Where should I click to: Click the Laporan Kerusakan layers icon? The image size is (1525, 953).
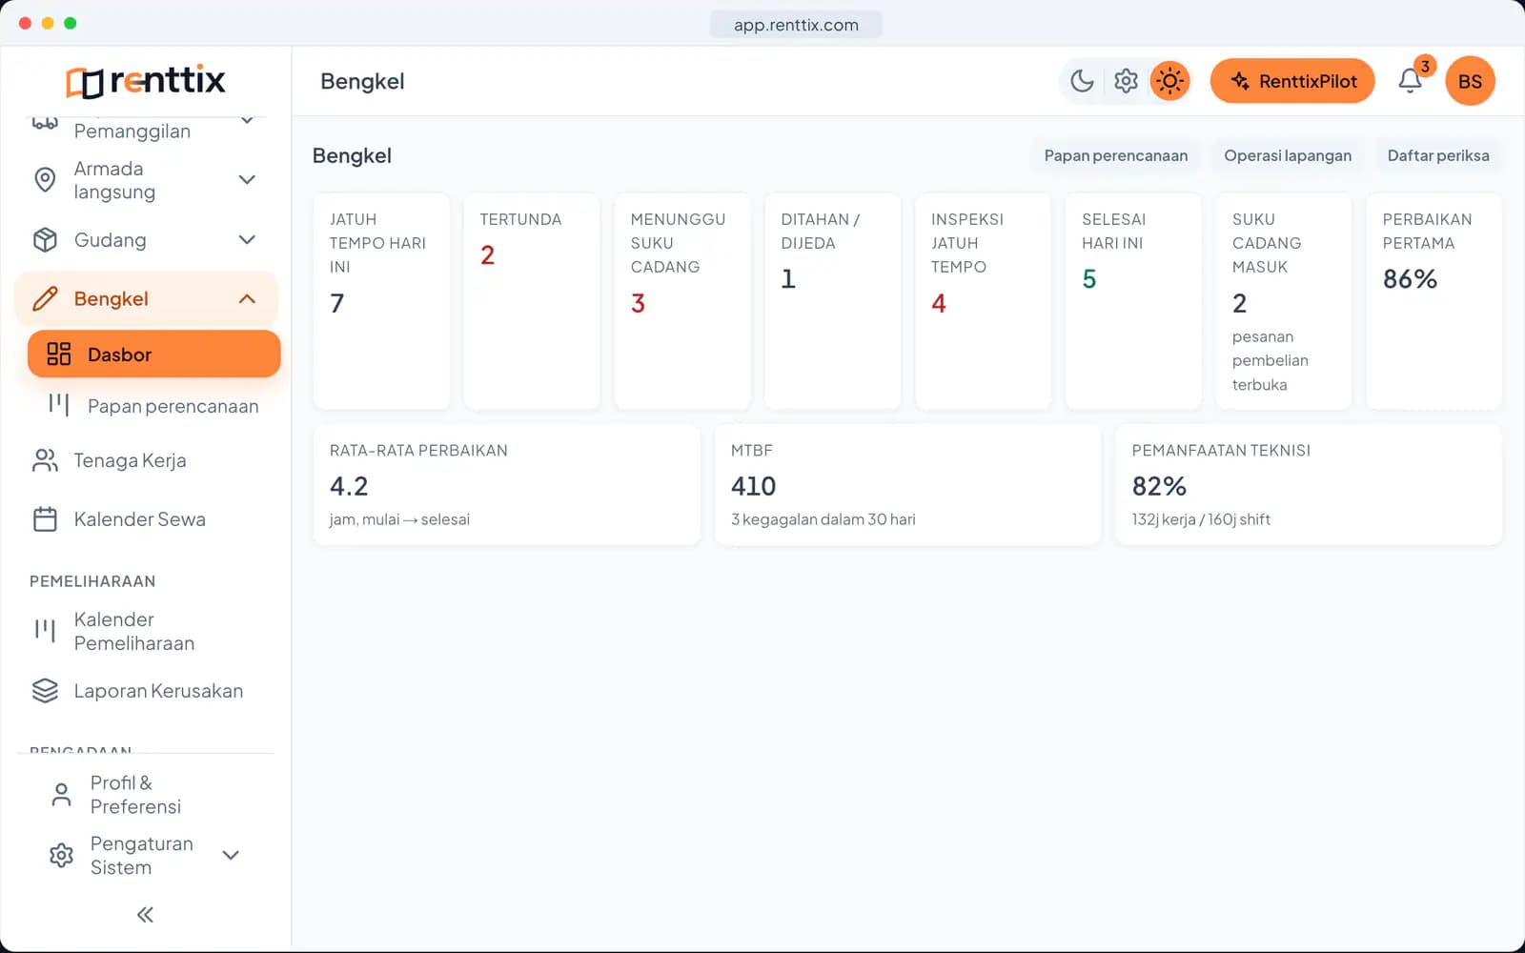point(45,691)
